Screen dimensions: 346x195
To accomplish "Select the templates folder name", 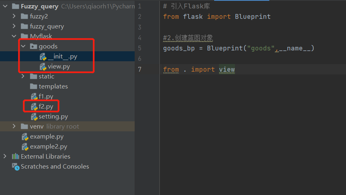I will [54, 86].
